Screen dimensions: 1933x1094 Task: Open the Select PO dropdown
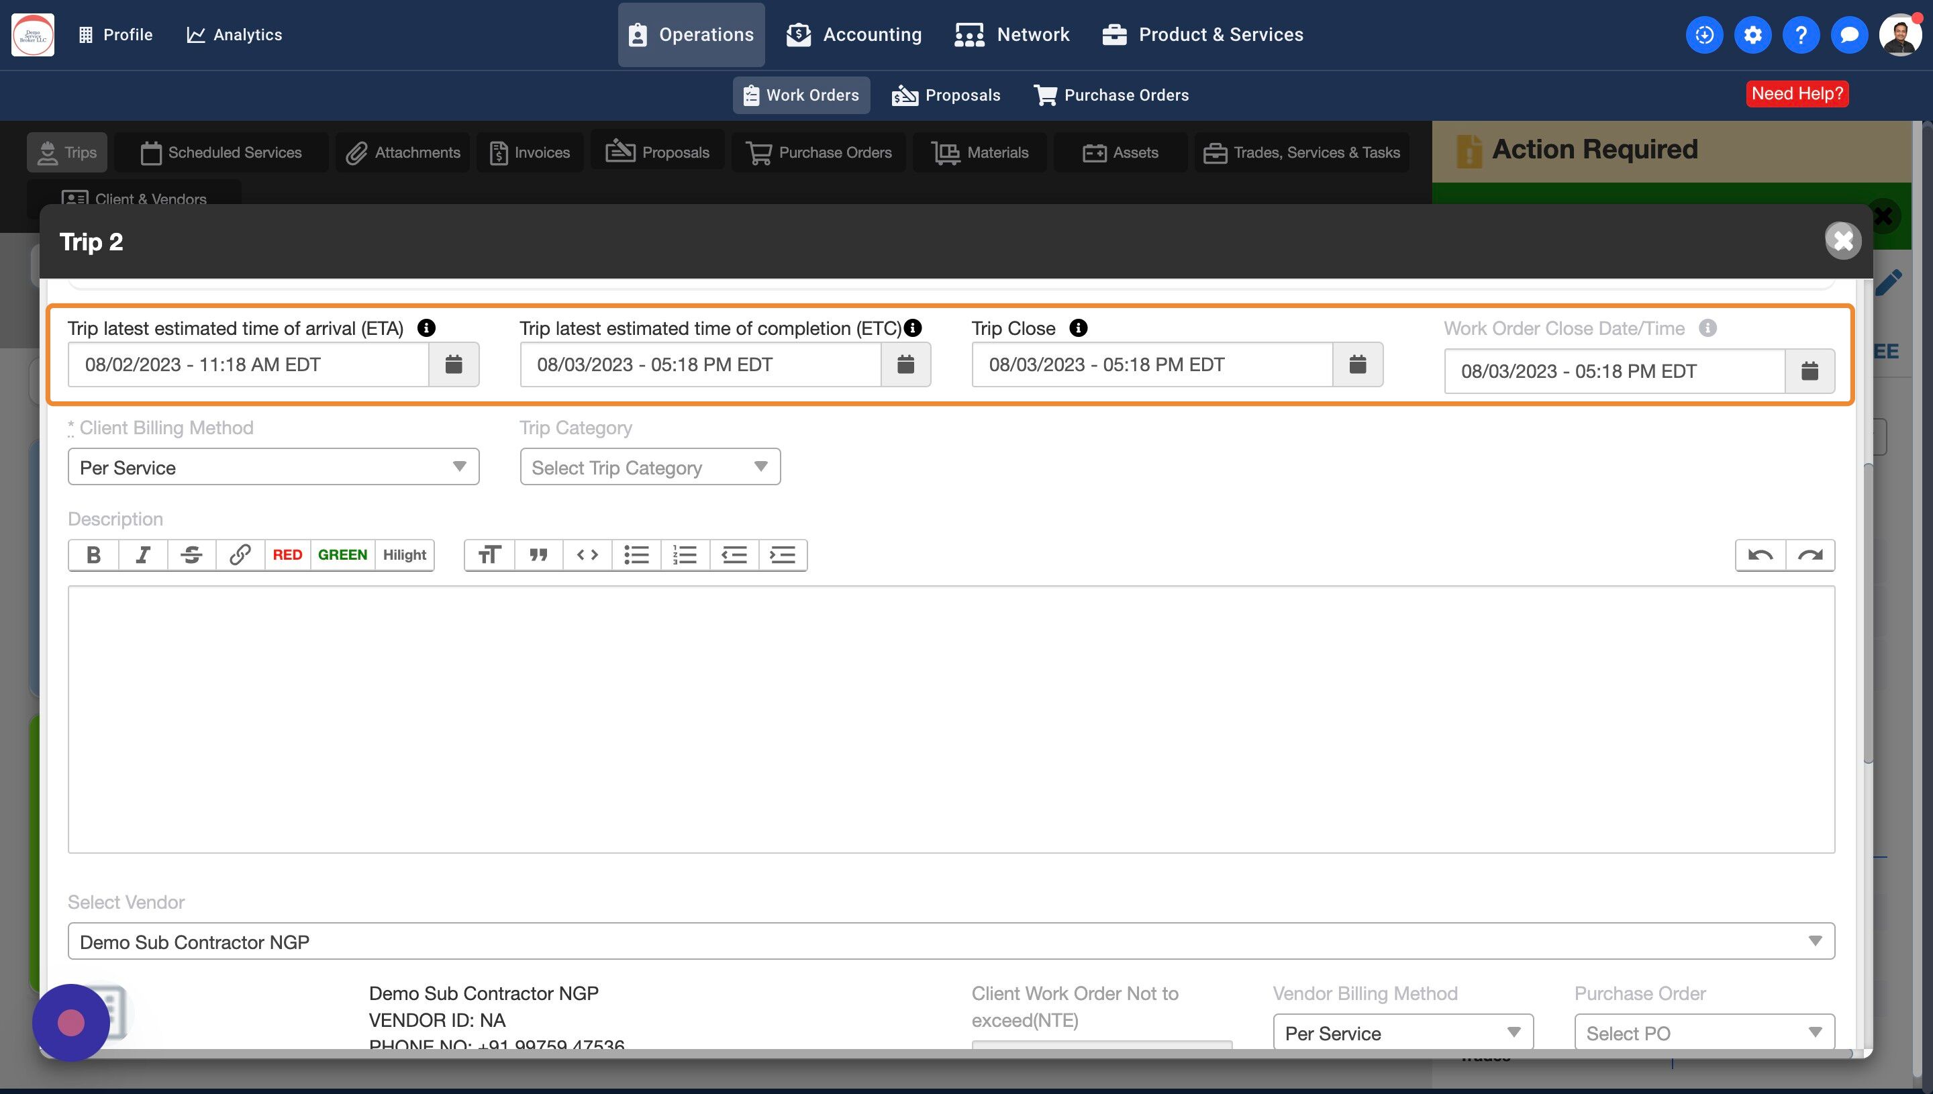tap(1704, 1033)
